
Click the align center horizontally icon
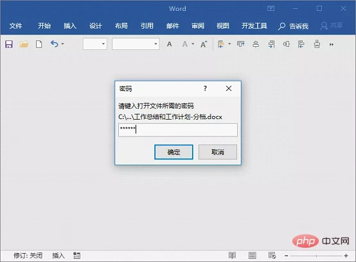coord(256,44)
